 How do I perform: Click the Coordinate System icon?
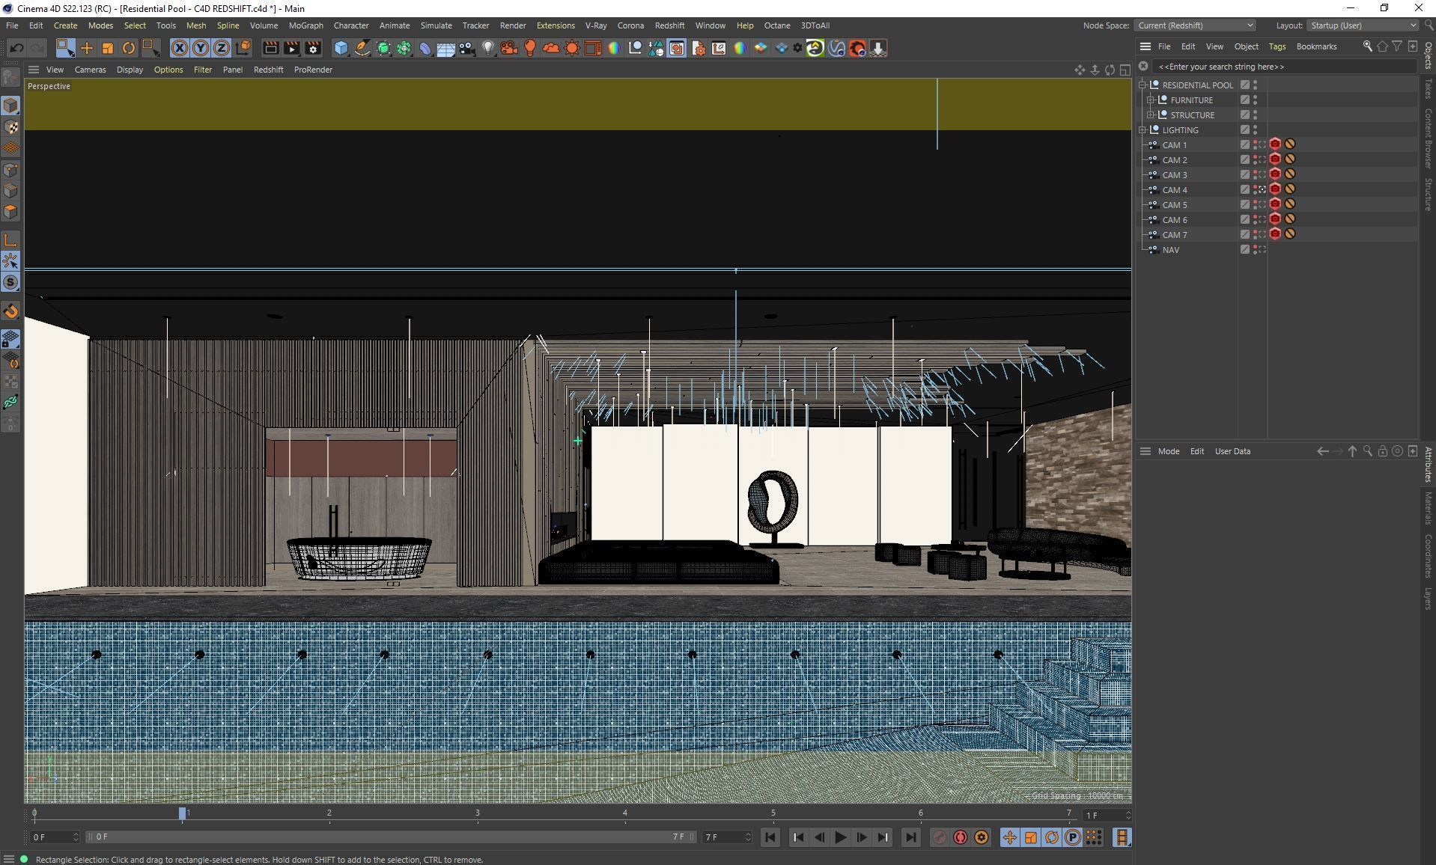243,48
